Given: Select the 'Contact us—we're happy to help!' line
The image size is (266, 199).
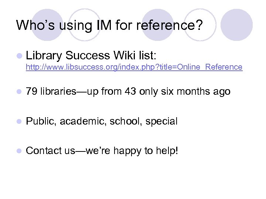Looking at the screenshot, I should point(102,151).
